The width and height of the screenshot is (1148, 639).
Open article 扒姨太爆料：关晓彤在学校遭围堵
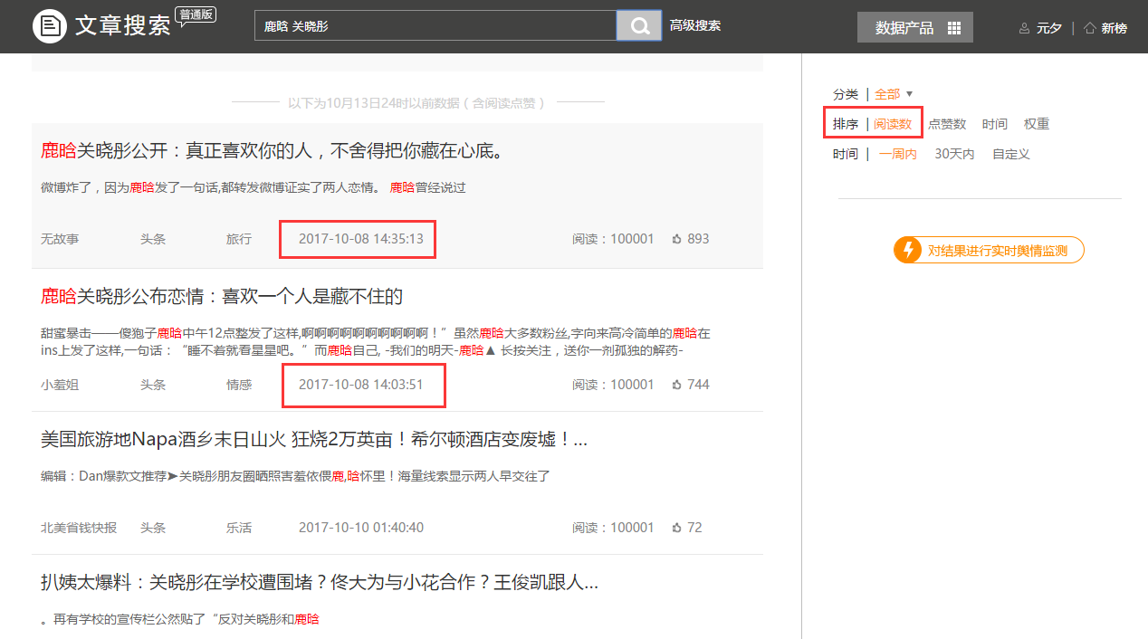pos(320,582)
